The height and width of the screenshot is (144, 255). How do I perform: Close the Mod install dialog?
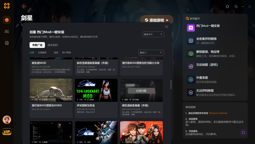click(166, 27)
